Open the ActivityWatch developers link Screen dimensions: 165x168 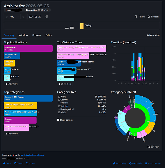click(33, 155)
